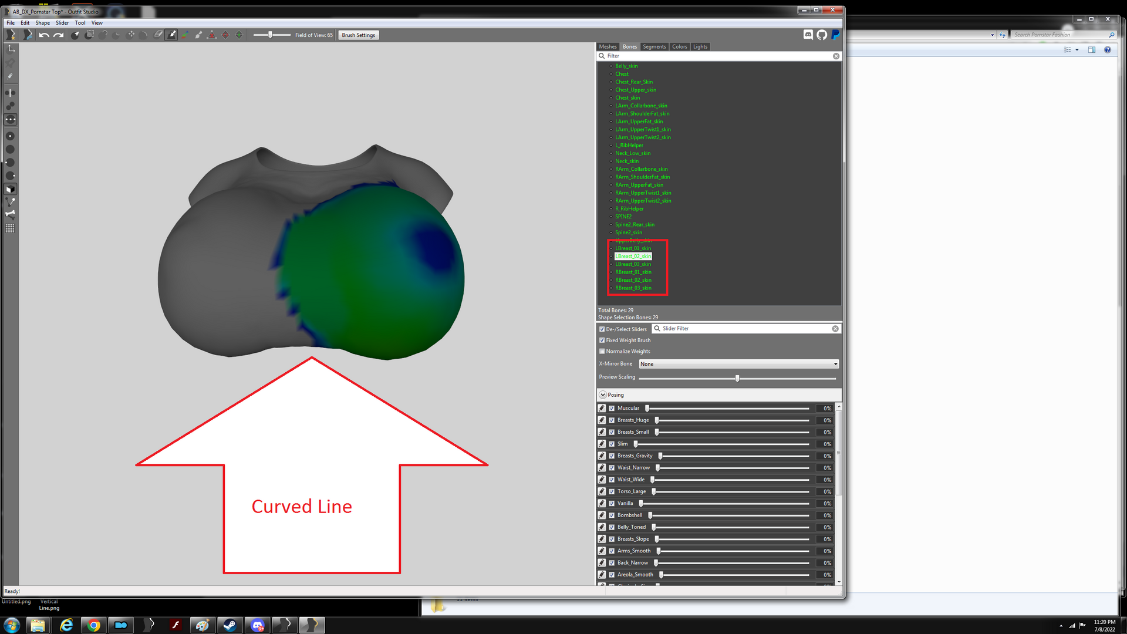Click the Brush Settings button
This screenshot has height=634, width=1127.
click(358, 35)
